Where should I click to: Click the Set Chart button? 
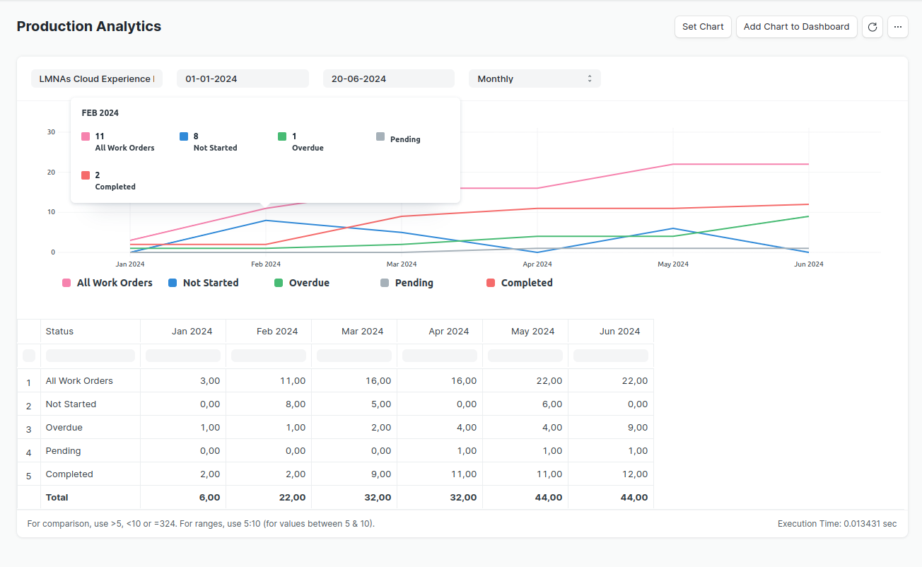(703, 27)
